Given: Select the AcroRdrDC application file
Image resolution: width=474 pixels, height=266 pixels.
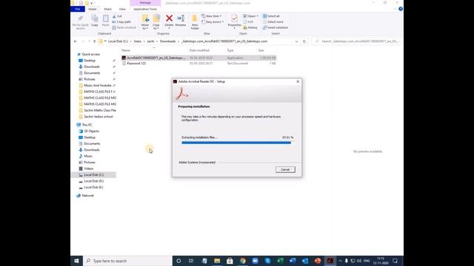Looking at the screenshot, I should tap(198, 58).
